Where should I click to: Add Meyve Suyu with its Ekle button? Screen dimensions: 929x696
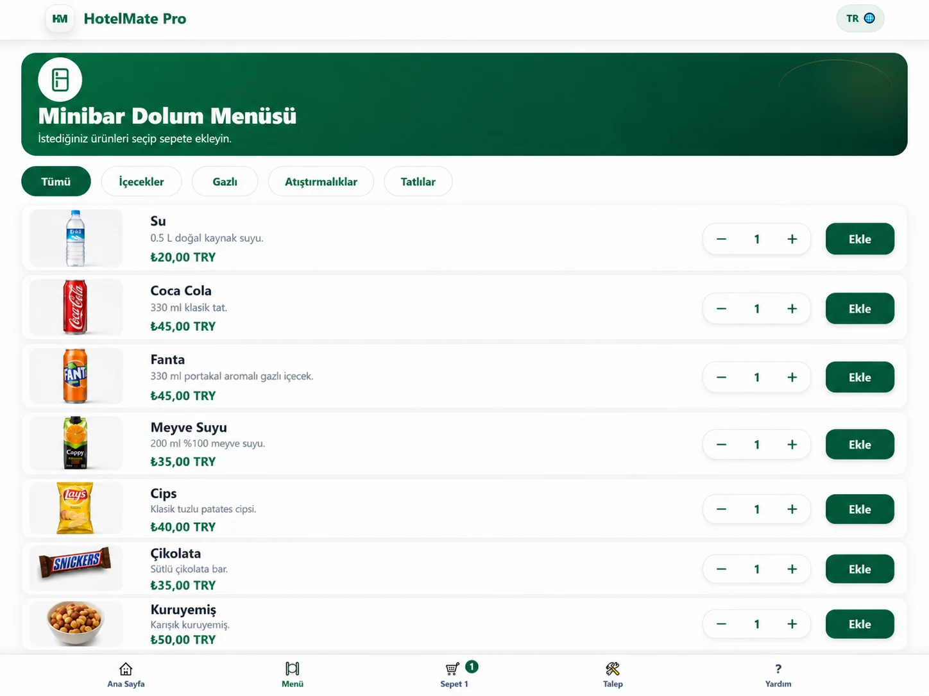click(x=860, y=444)
